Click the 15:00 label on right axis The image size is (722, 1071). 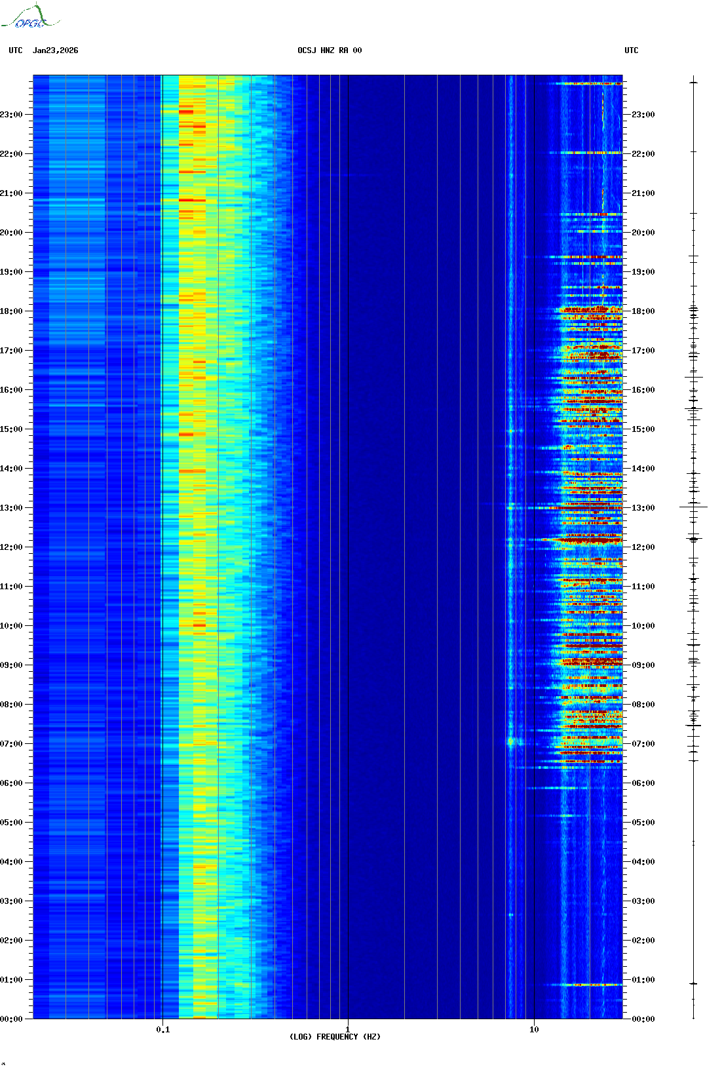643,429
